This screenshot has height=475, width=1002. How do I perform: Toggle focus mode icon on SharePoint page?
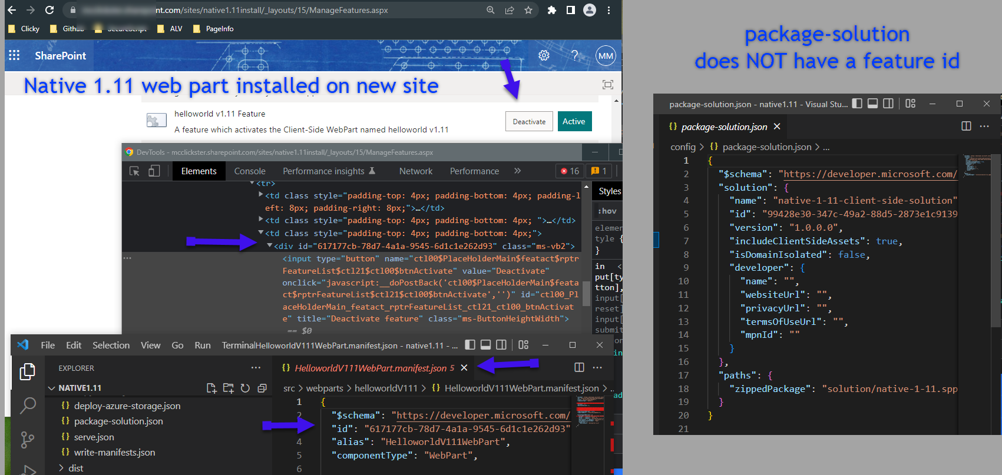coord(608,85)
